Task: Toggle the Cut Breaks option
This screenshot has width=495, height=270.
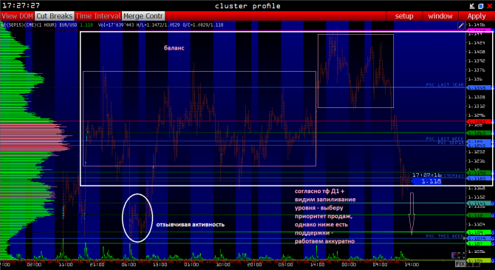Action: 54,16
